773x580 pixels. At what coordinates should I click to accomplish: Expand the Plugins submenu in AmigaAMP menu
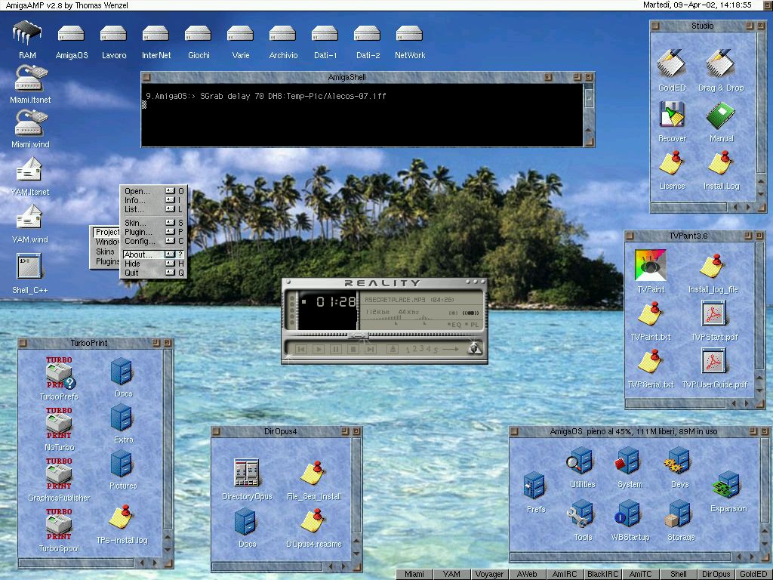[x=107, y=261]
